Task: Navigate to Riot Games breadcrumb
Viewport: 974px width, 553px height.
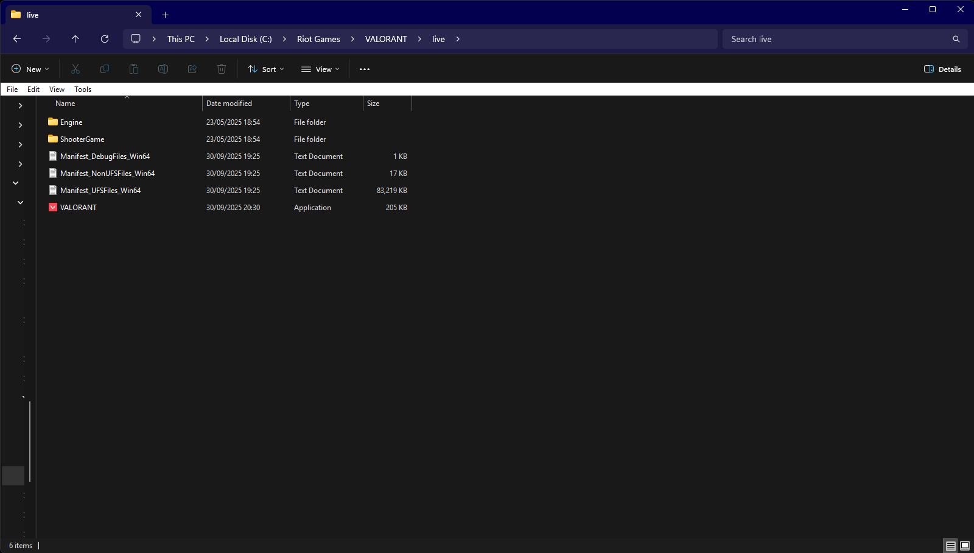Action: click(x=318, y=39)
